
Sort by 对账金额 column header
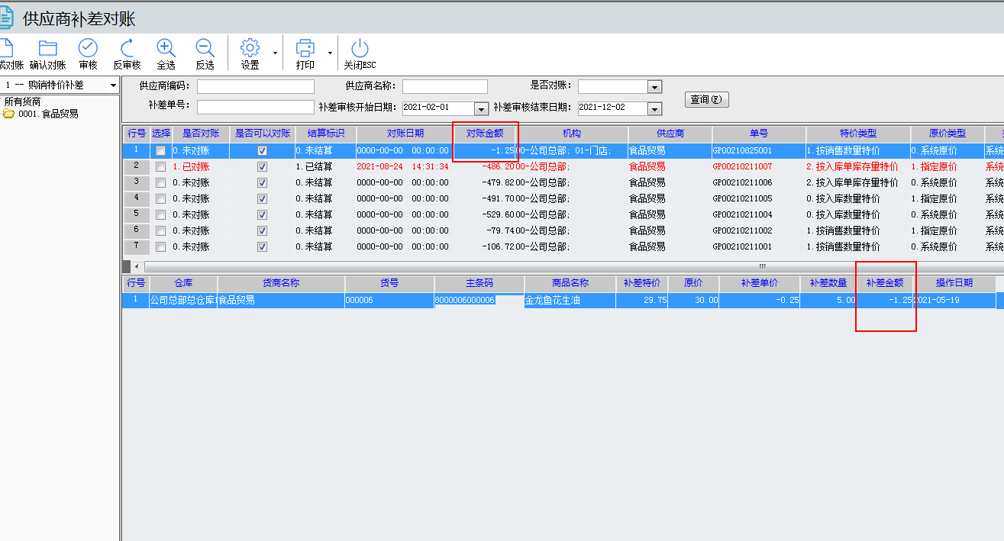coord(485,134)
